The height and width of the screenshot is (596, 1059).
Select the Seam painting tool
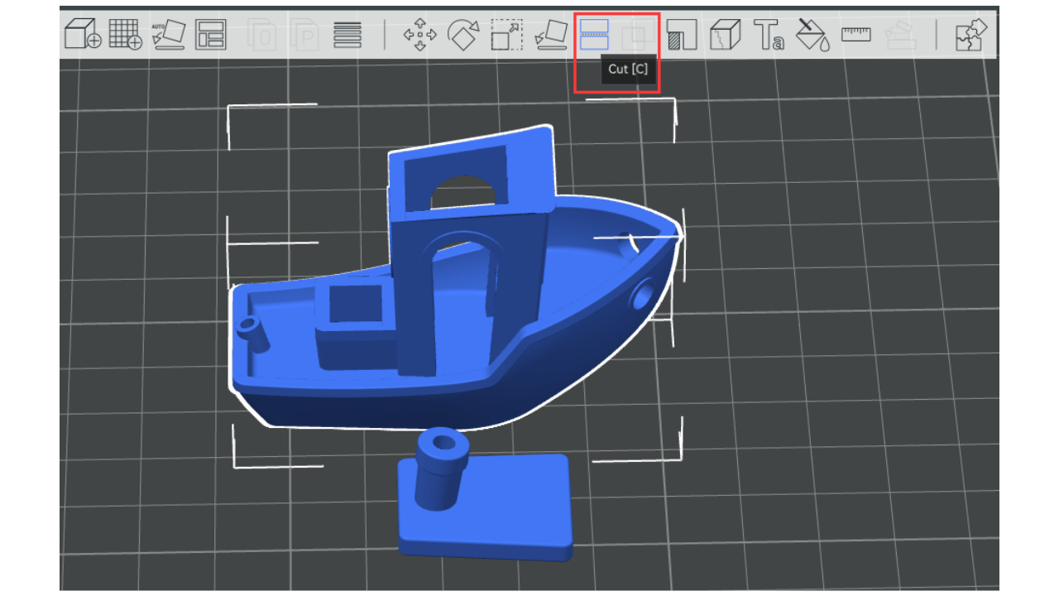(x=726, y=35)
